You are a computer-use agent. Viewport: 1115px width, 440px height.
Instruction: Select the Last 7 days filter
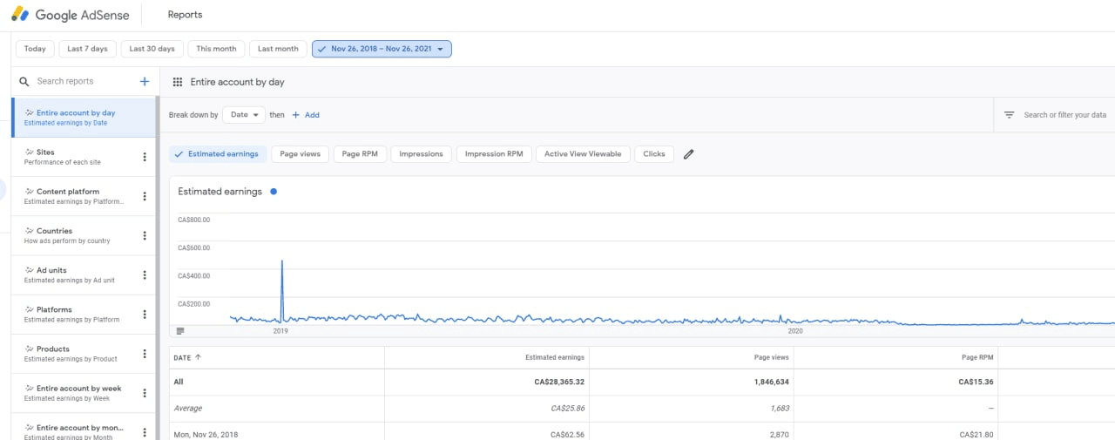coord(88,49)
